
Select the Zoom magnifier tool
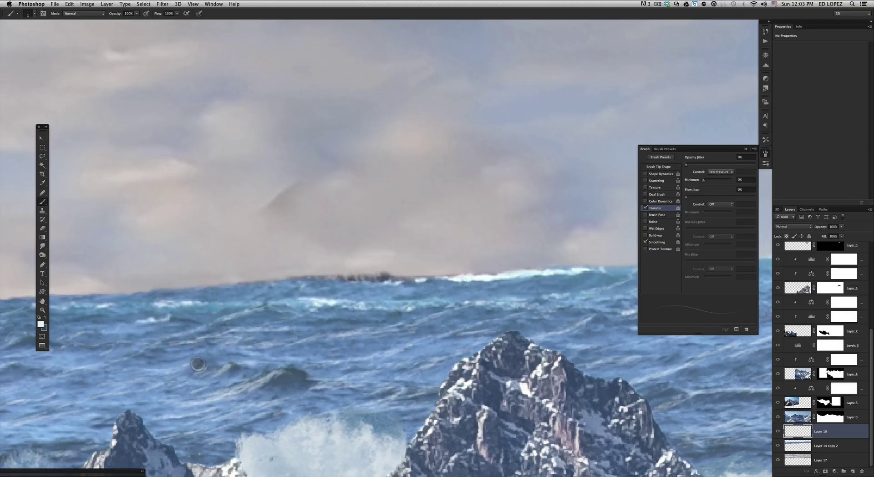(42, 310)
